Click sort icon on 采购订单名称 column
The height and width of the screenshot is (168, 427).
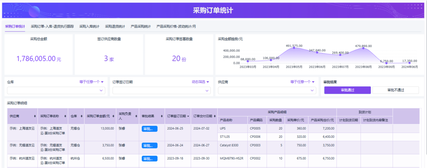click(x=65, y=116)
